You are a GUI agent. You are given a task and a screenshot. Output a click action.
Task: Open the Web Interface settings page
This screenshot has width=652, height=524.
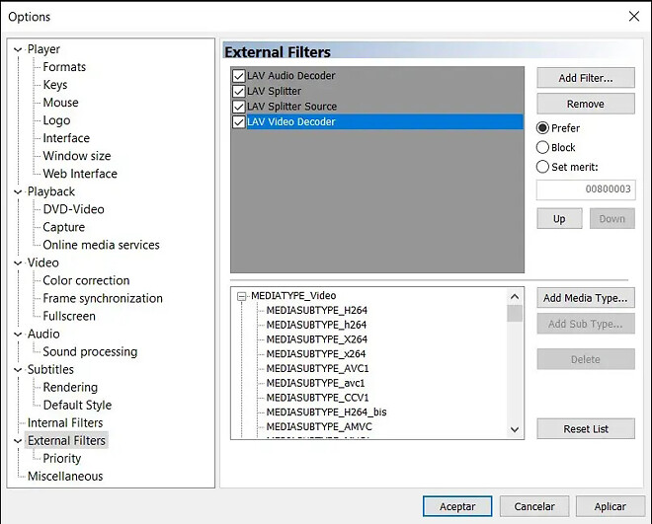[80, 174]
